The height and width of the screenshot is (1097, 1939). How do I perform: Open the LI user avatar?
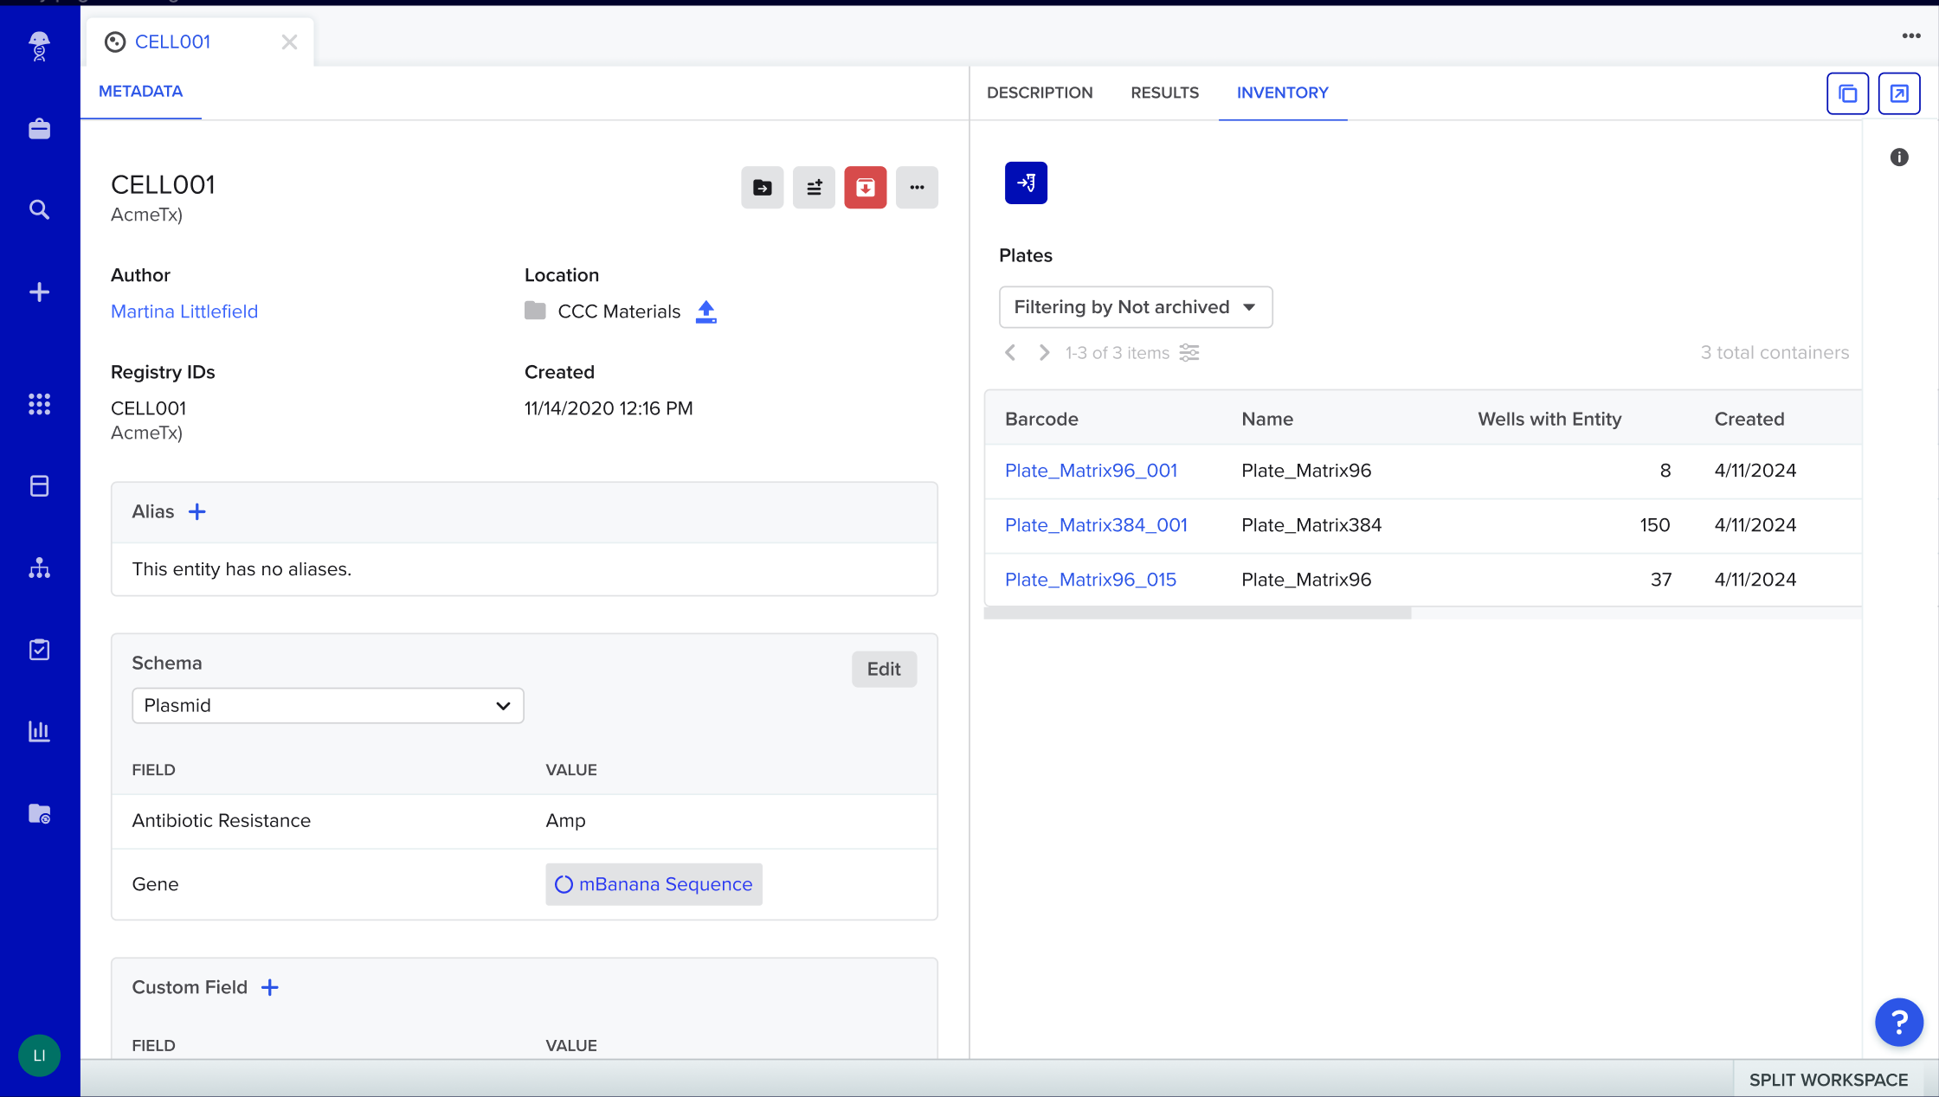[x=39, y=1055]
